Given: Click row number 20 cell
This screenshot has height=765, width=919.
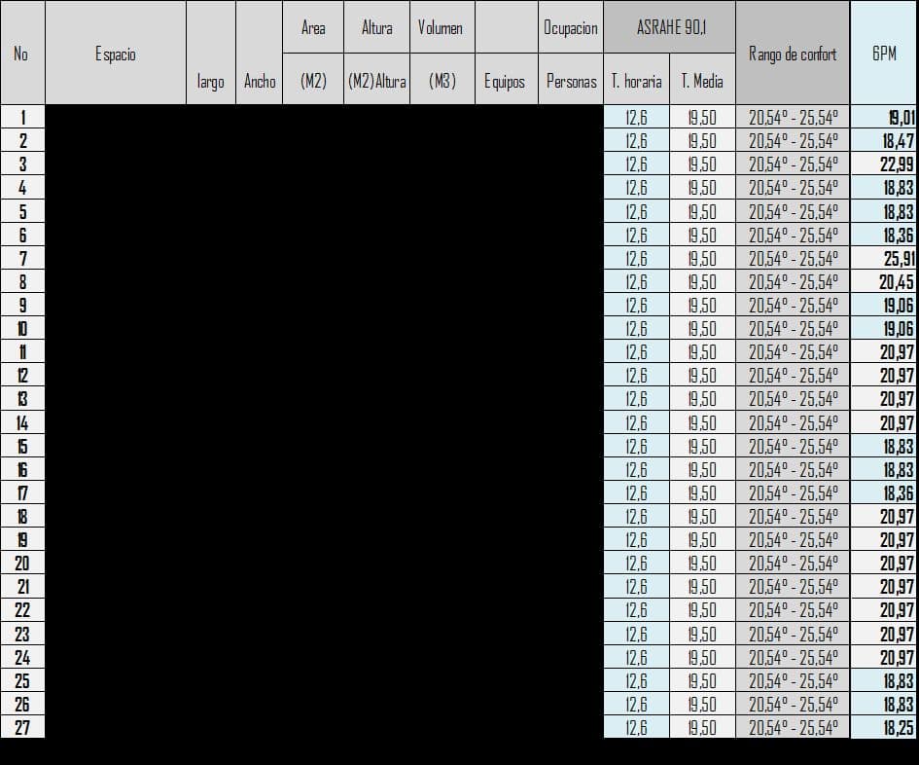Looking at the screenshot, I should click(22, 564).
